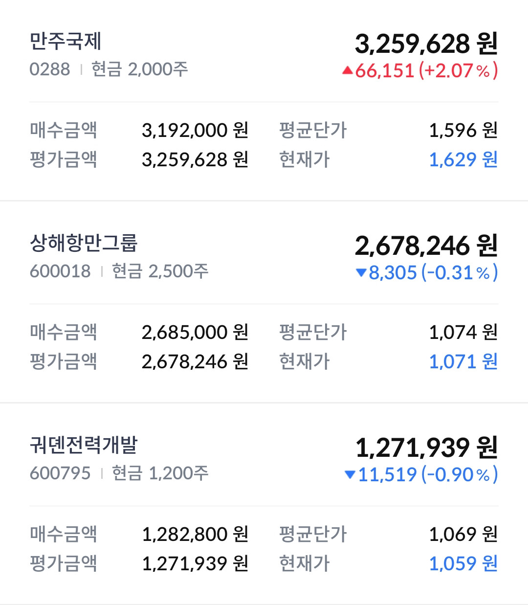
Task: Tap the blue down-arrow next to 8,305
Action: (x=361, y=272)
